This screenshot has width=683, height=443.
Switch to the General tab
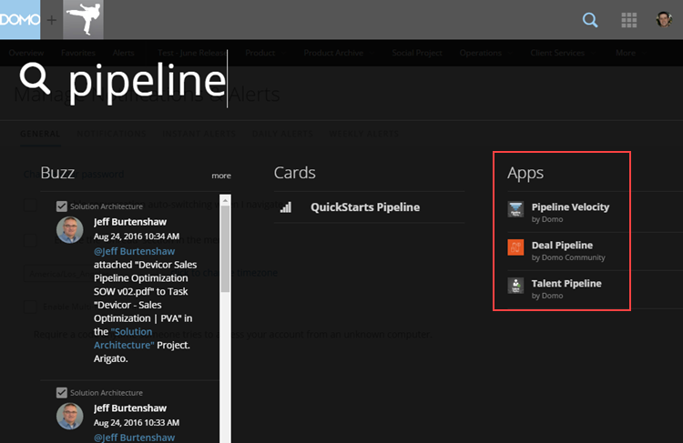tap(40, 134)
